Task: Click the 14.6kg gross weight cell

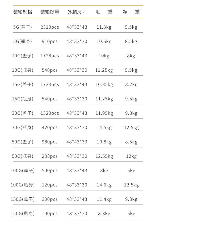Action: pos(104,185)
